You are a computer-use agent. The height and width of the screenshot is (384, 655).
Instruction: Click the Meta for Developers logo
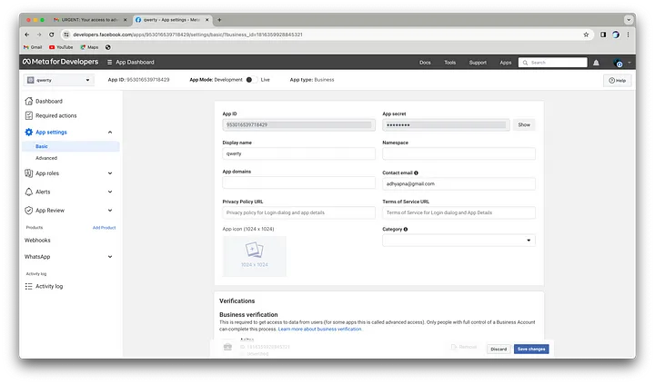pyautogui.click(x=61, y=62)
